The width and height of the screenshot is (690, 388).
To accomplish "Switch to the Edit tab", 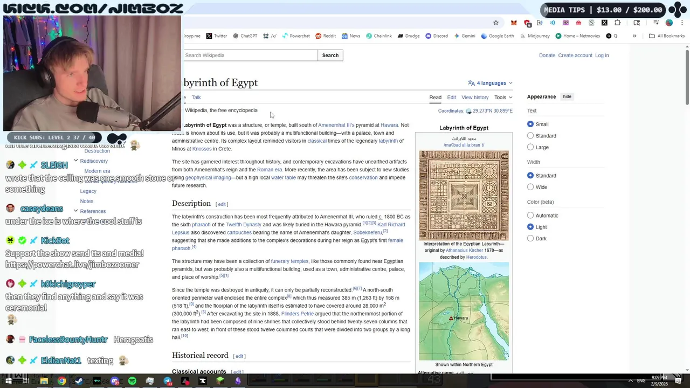I will point(451,98).
